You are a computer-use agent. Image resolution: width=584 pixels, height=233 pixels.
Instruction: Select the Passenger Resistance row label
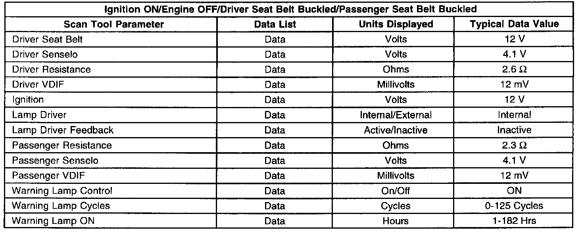pos(62,145)
